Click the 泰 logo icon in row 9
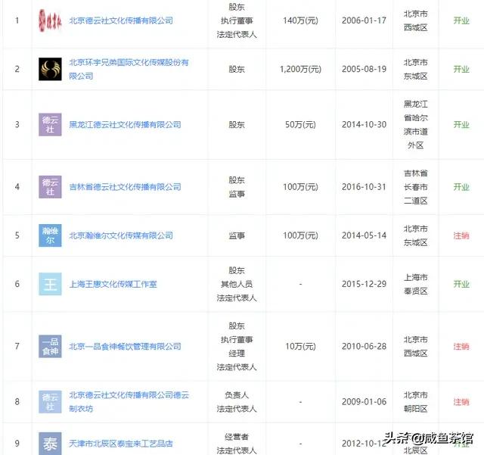 point(50,444)
